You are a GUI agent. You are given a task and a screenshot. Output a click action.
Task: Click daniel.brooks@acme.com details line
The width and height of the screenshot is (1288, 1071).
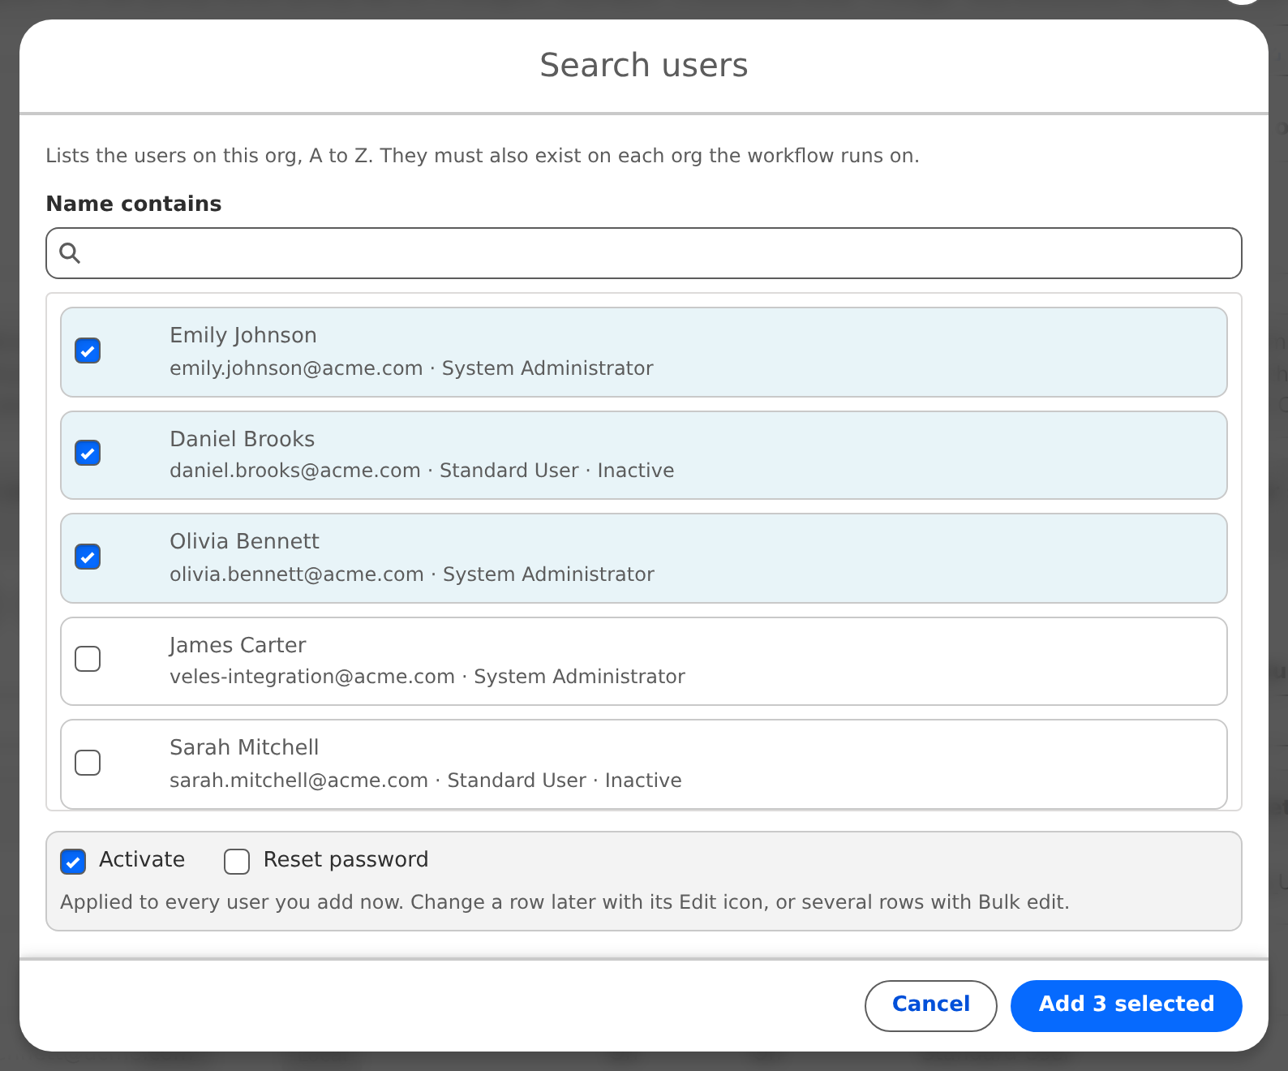(x=422, y=471)
